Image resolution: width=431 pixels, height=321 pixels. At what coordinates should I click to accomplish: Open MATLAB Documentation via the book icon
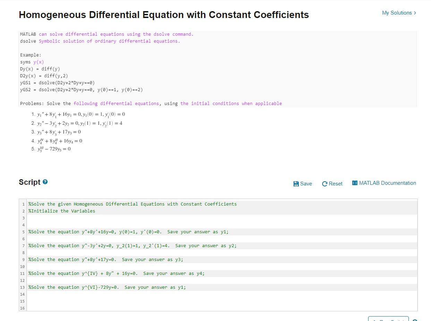pyautogui.click(x=354, y=183)
